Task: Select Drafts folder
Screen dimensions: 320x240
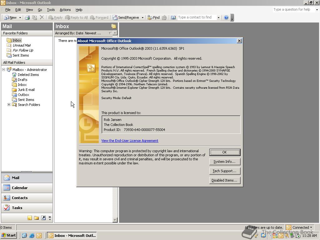Action: point(20,80)
